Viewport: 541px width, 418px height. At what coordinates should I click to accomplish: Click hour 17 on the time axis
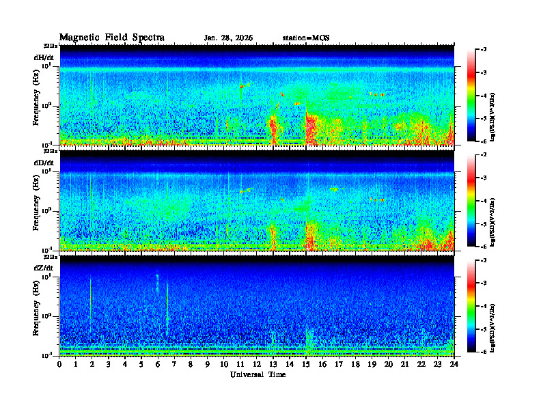pos(339,365)
